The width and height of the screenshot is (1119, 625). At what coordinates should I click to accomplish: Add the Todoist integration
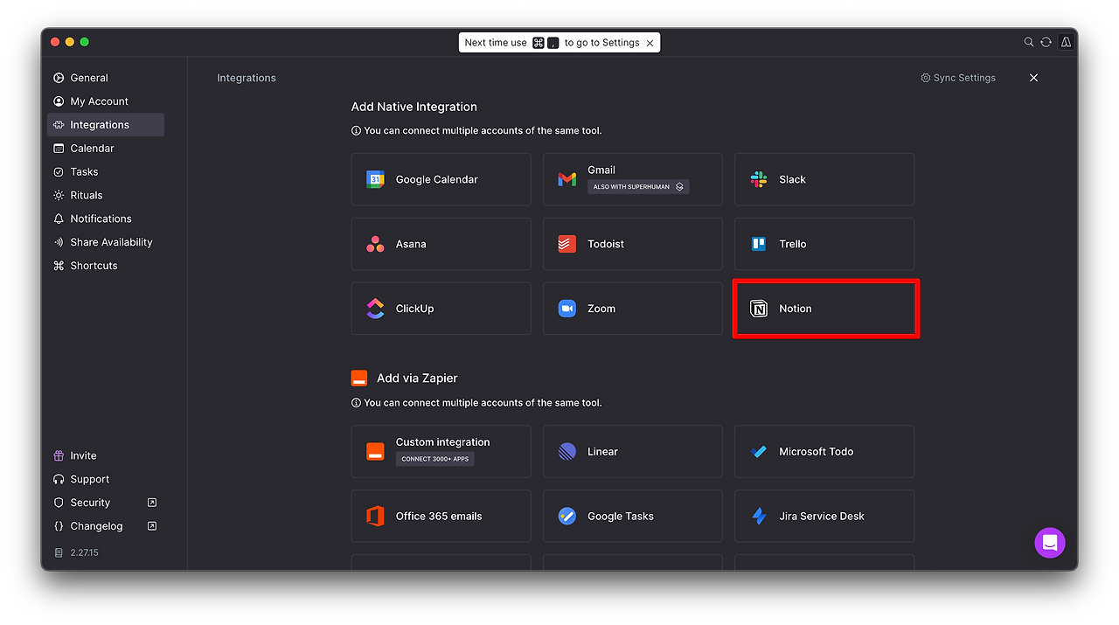coord(633,244)
